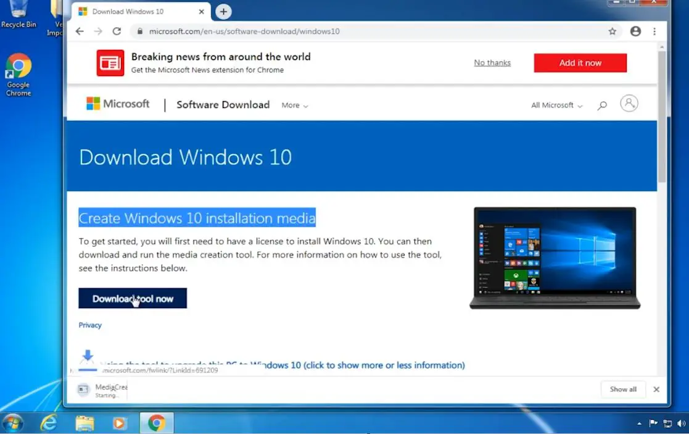Reload the page with refresh icon
The image size is (689, 434).
117,31
